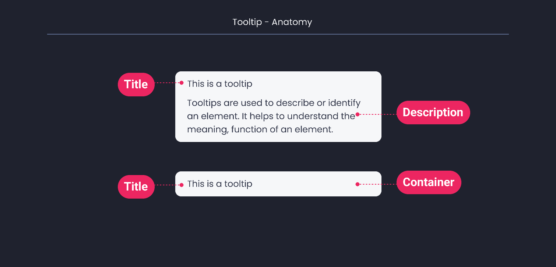Click the empty middle of the single-line tooltip
Viewport: 556px width, 267px height.
pos(304,184)
